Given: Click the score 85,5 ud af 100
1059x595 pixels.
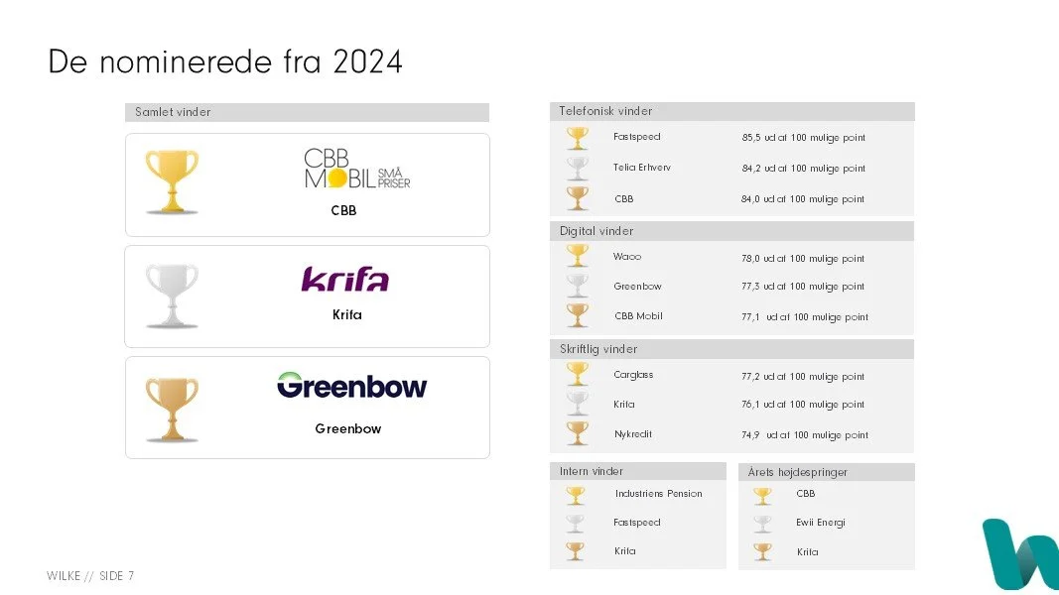Looking at the screenshot, I should tap(804, 138).
